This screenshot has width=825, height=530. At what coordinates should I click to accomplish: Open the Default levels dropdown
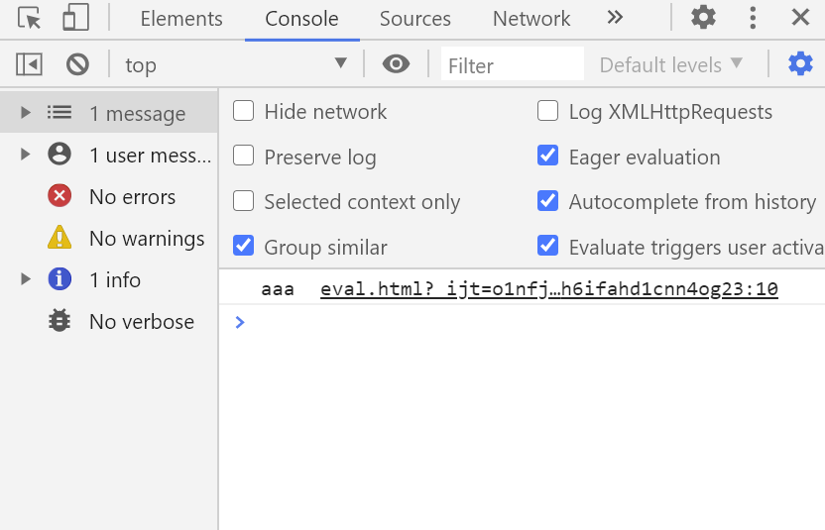click(671, 65)
